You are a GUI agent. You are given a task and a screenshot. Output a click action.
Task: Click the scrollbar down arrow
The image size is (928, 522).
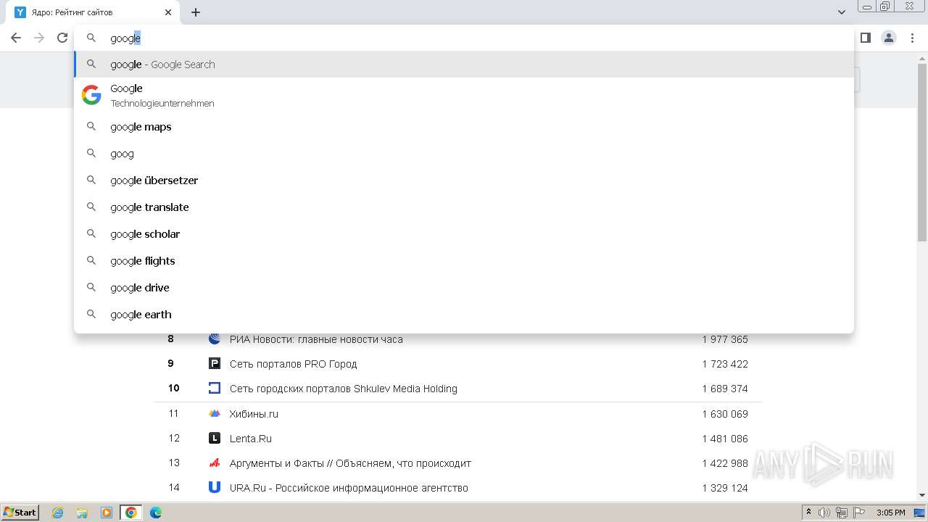pos(922,495)
